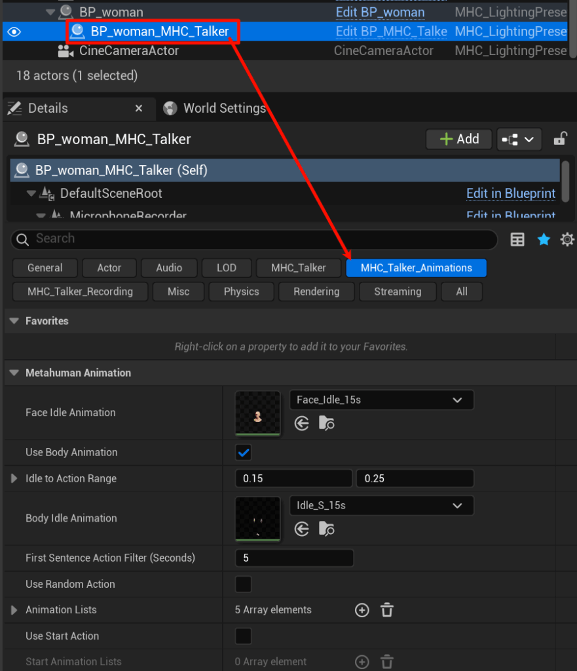Expand the Idle to Action Range property
This screenshot has height=671, width=577.
(14, 479)
